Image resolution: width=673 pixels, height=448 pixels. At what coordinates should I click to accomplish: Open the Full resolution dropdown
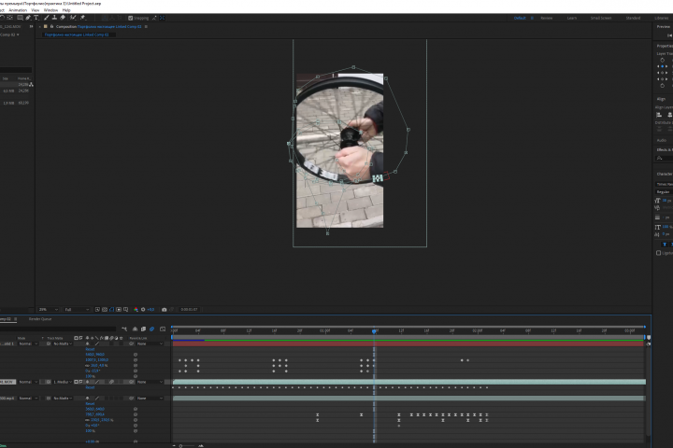point(77,310)
